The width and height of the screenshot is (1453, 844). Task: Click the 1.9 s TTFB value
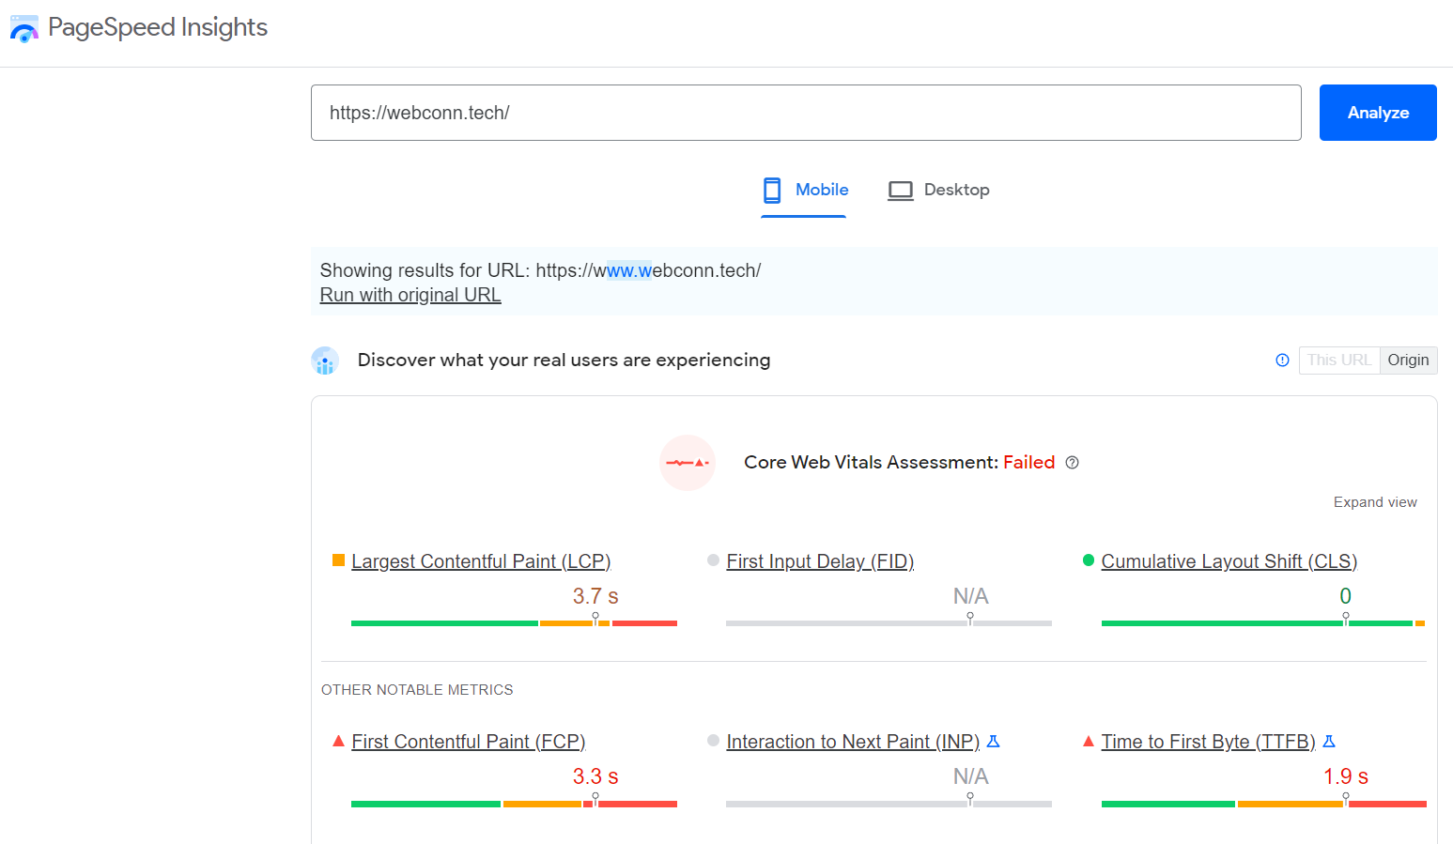point(1346,776)
